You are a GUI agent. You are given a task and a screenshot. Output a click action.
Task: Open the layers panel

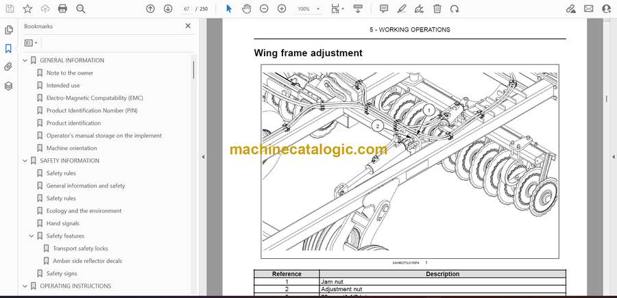[x=8, y=86]
